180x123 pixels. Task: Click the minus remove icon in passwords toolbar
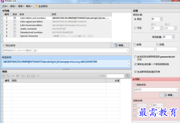point(13,76)
